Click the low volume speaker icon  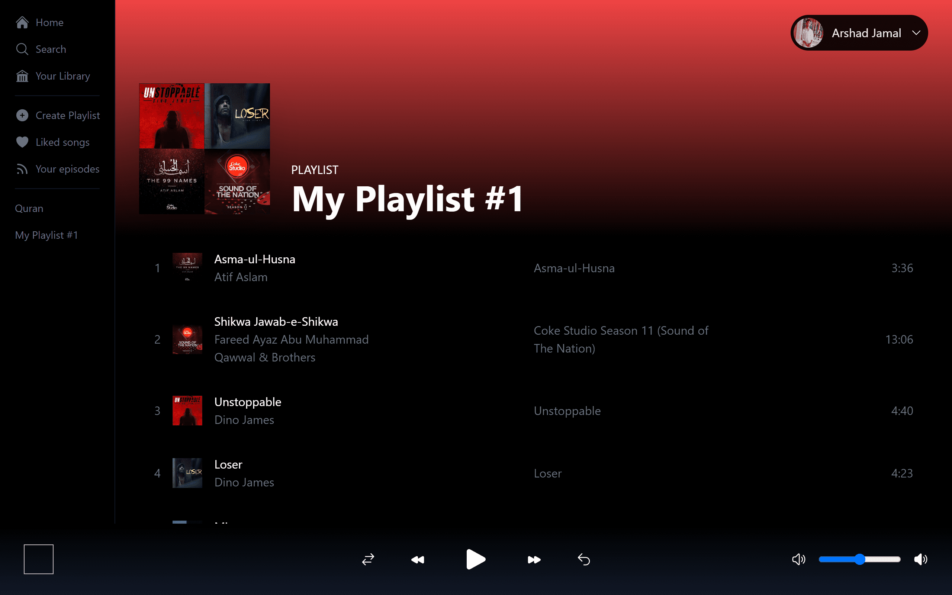click(798, 559)
